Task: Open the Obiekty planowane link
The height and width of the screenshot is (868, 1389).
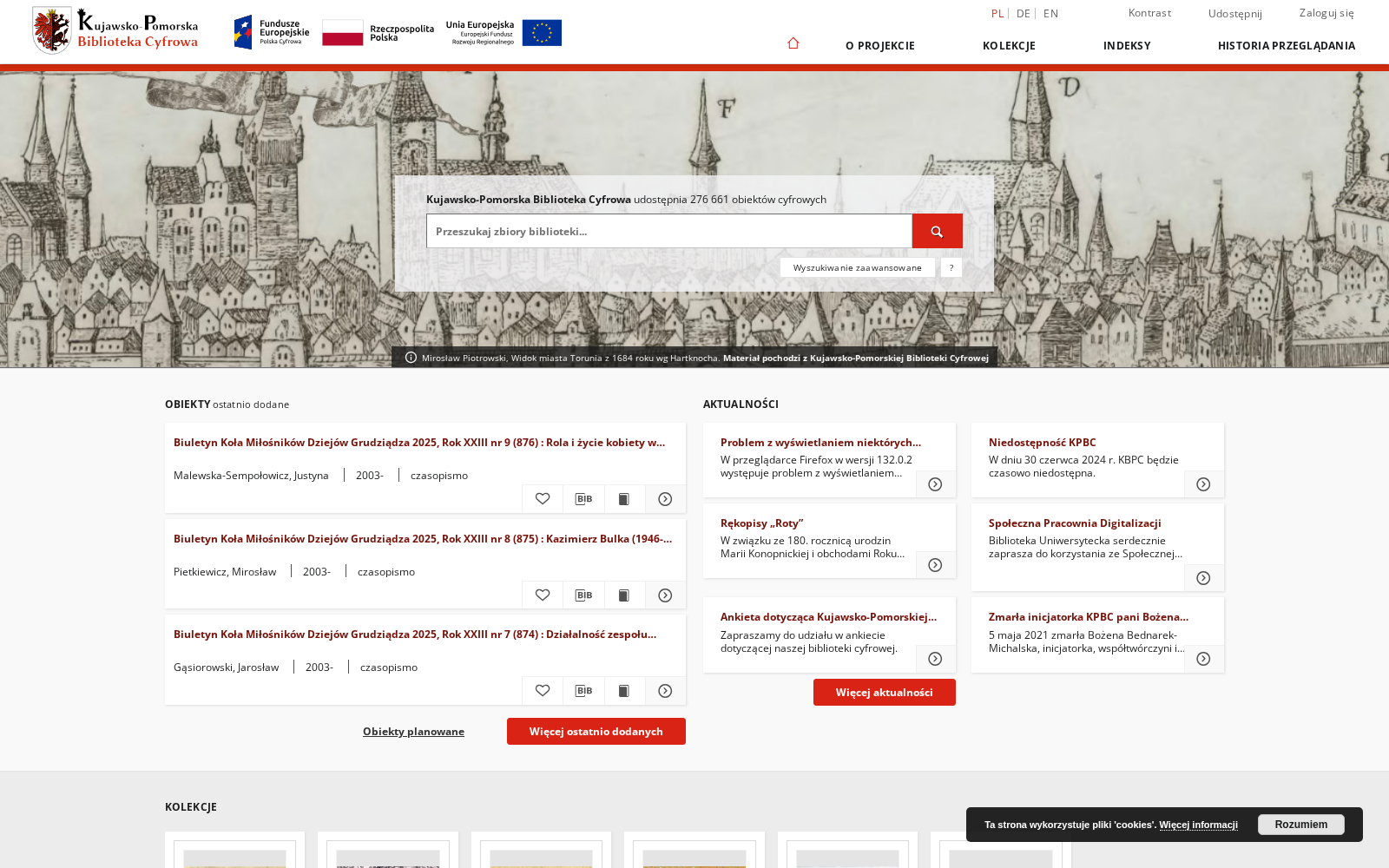Action: (x=413, y=732)
